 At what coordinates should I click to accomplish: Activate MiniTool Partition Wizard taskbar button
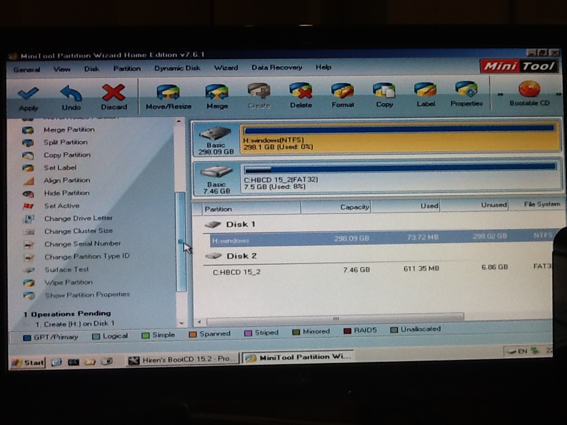(x=298, y=358)
